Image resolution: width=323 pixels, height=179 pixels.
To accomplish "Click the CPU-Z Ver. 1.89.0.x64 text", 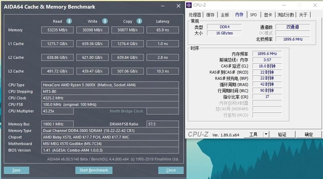I will 226,135.
